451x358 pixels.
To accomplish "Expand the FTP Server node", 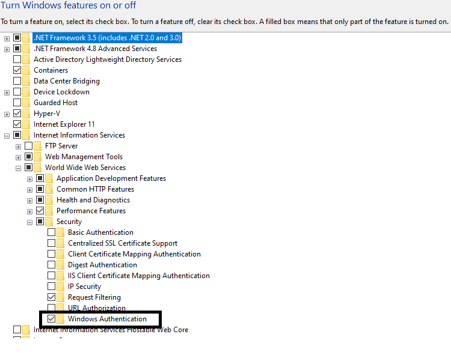I will pos(18,147).
